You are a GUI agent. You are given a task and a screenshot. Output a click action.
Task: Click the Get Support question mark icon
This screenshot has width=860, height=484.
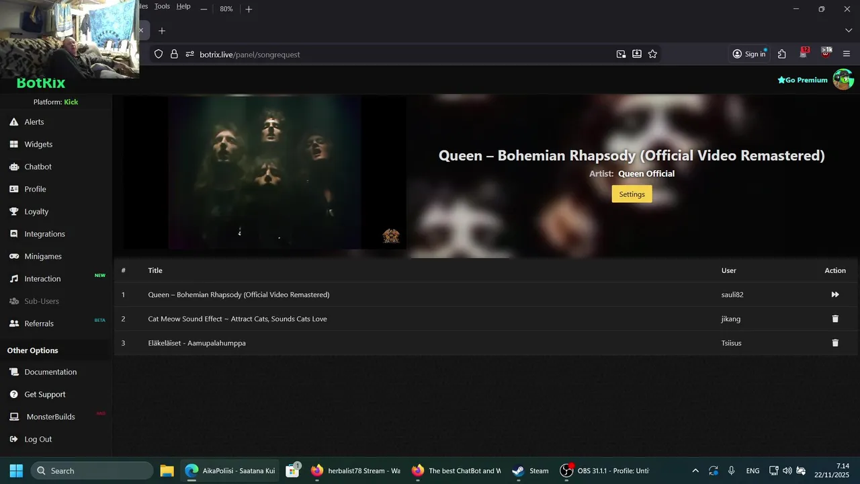[13, 395]
